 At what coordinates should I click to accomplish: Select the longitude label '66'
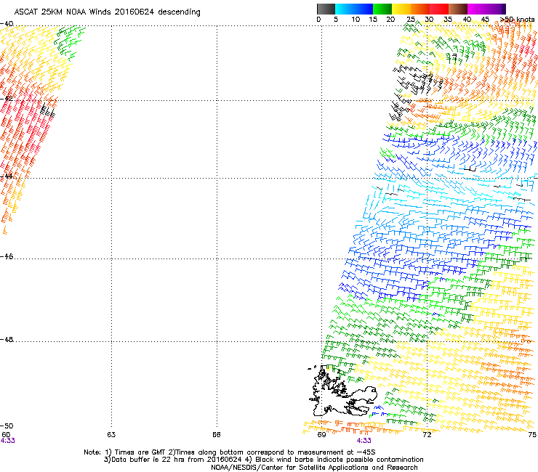pos(217,435)
